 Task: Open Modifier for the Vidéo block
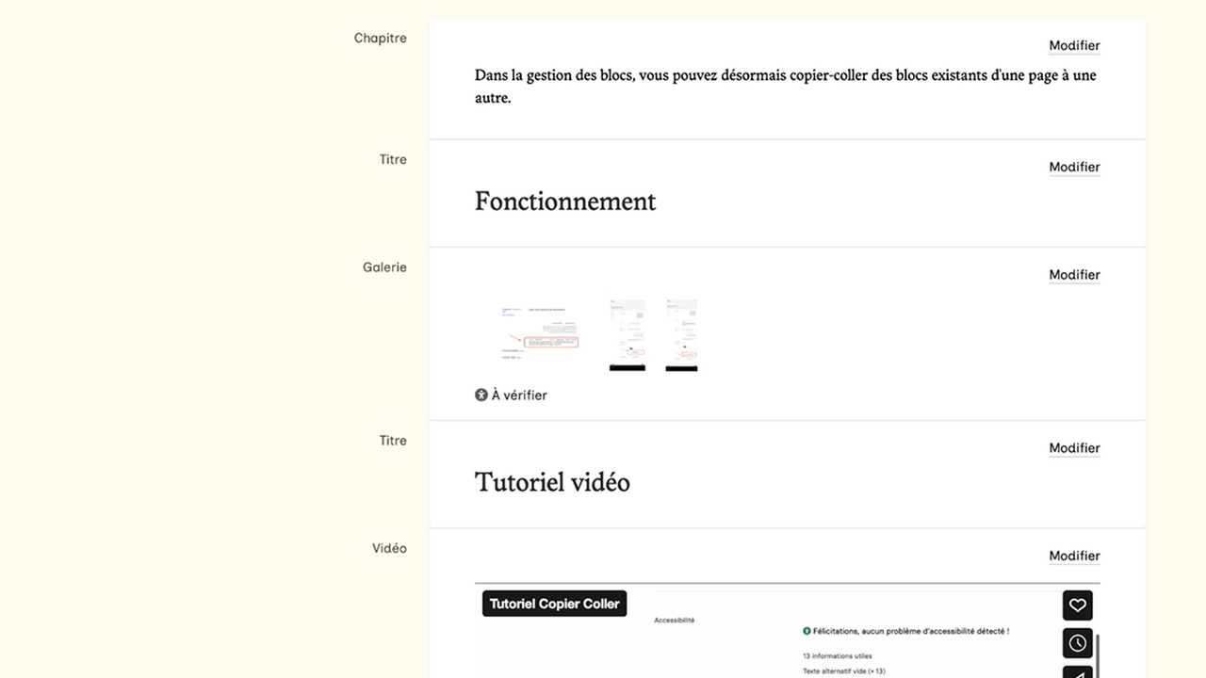point(1074,556)
